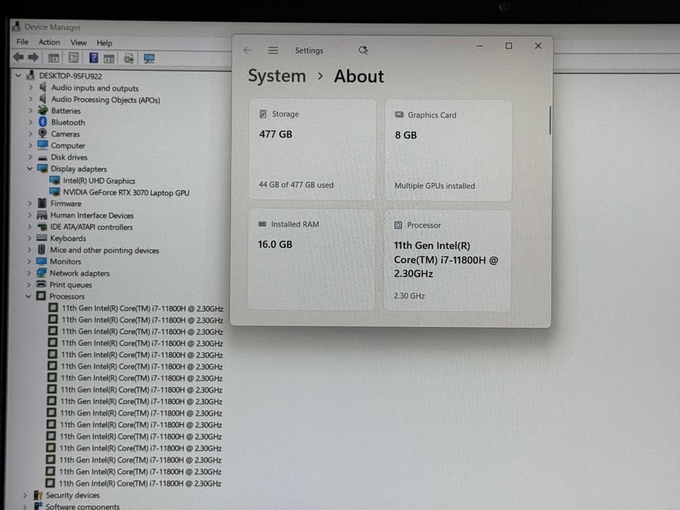Minimize the Settings window
The image size is (680, 510).
[x=480, y=45]
